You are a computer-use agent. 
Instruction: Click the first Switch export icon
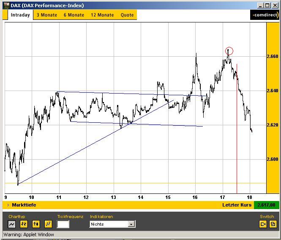(x=263, y=224)
